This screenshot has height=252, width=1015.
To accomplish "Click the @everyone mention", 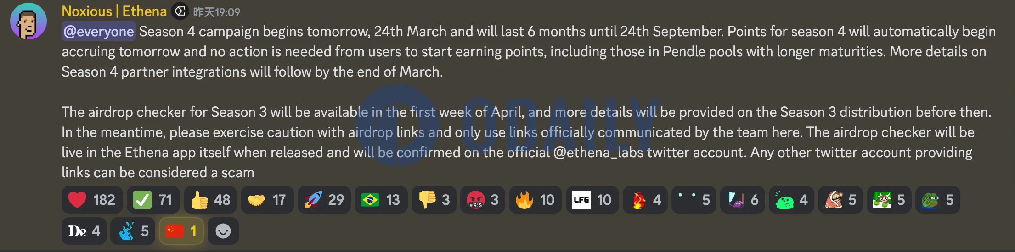I will tap(99, 31).
